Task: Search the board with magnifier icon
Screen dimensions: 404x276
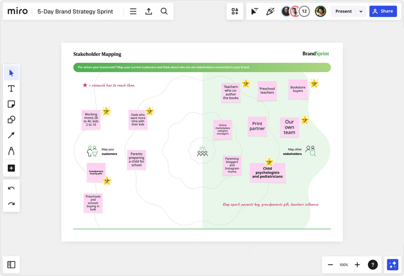Action: pos(164,11)
